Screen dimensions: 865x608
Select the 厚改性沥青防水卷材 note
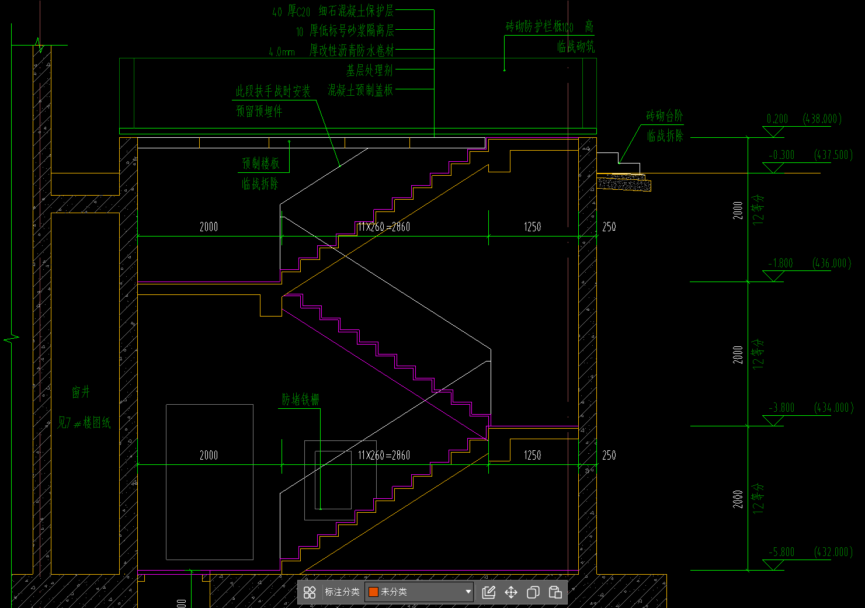click(x=352, y=51)
